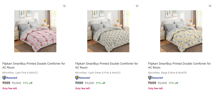Open first Flipkart SmartBuy Printed Double Comforter title
Screen dimensions: 216x100
[x=34, y=65]
